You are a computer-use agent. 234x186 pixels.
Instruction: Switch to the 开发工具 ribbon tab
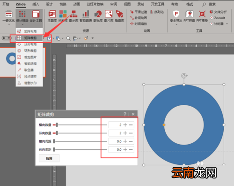point(158,4)
